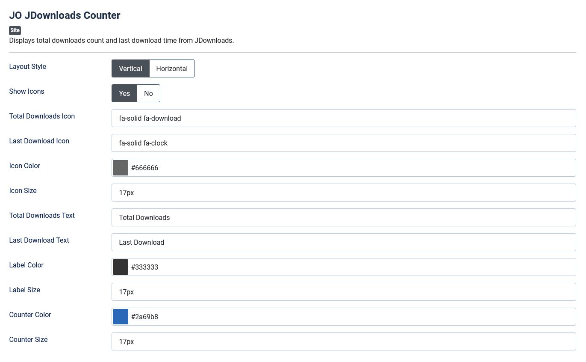586x362 pixels.
Task: Click the Show Icons label
Action: coord(27,91)
